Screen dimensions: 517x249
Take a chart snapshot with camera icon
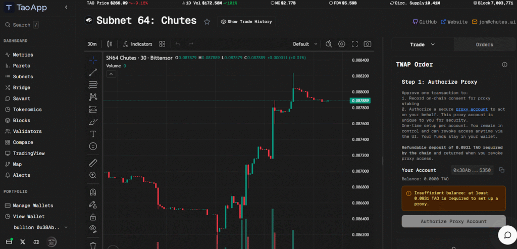pyautogui.click(x=368, y=44)
